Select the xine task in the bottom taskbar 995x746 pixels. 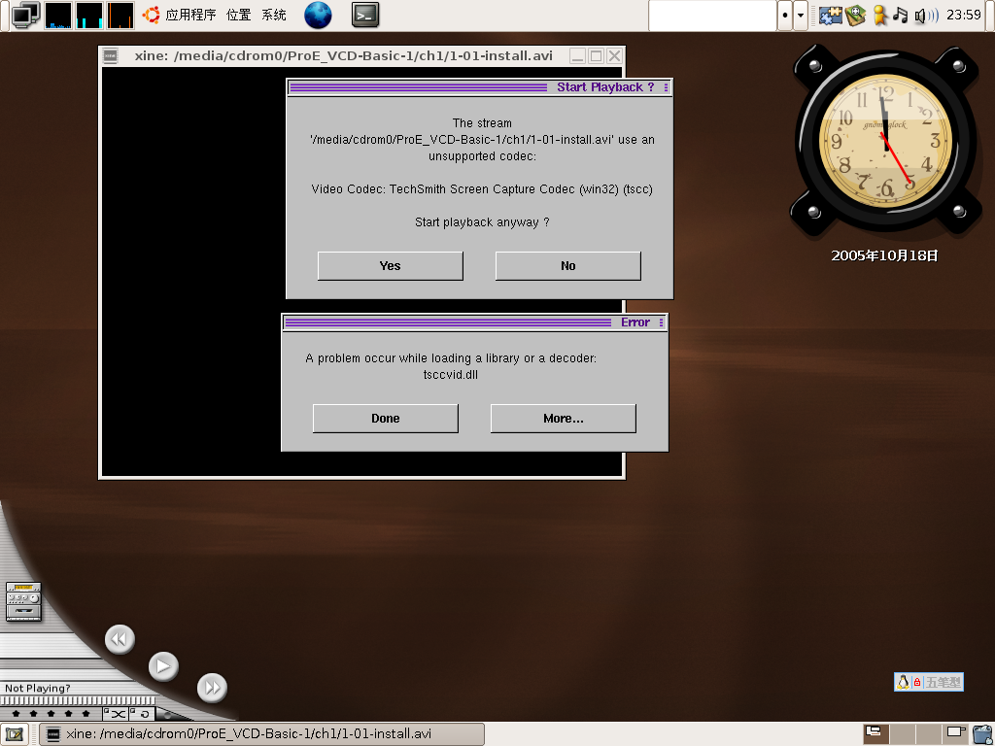click(x=262, y=734)
